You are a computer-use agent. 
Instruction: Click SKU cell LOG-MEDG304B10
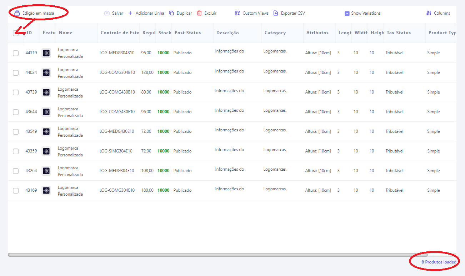117,53
